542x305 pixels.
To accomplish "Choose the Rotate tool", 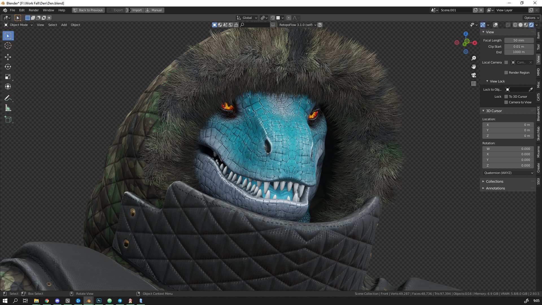I will [8, 67].
